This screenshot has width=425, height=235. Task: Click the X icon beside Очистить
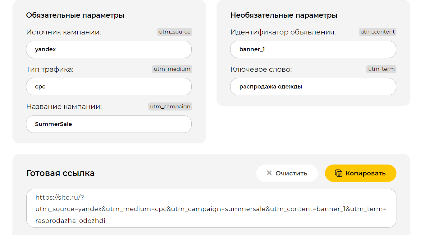[x=269, y=173]
